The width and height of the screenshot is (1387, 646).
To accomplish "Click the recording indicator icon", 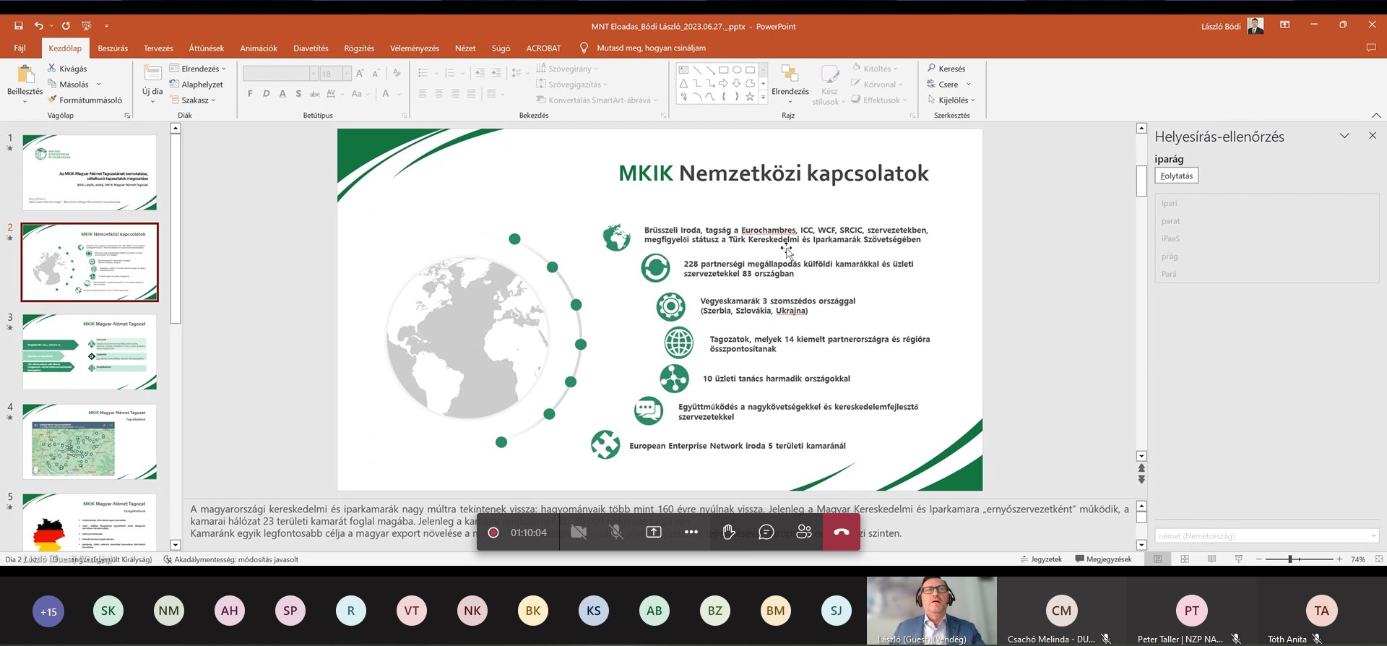I will [x=493, y=533].
